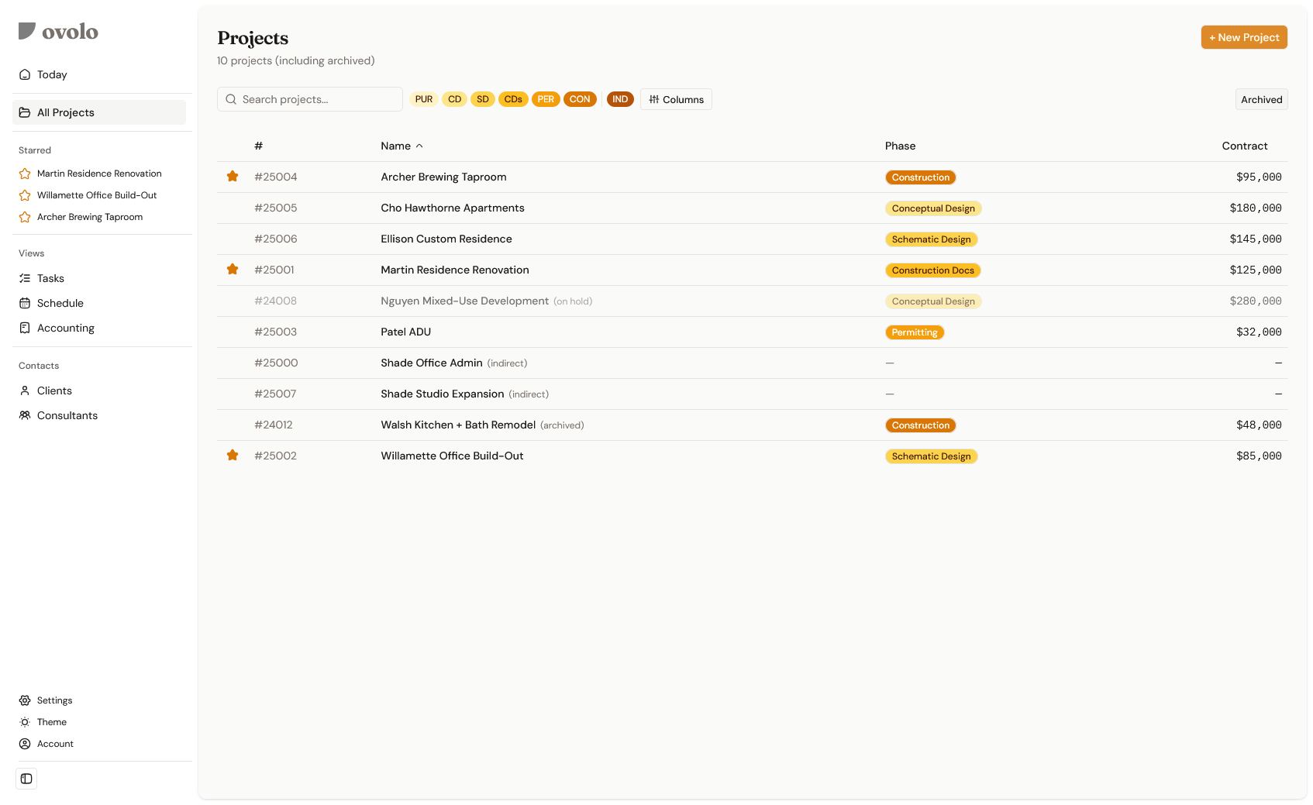Open the Tasks view via its list icon

25,277
